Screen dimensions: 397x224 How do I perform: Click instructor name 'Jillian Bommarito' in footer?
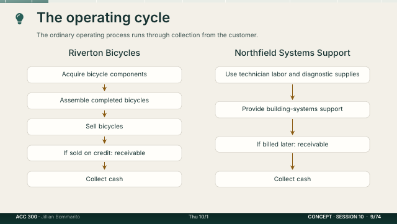click(x=61, y=217)
